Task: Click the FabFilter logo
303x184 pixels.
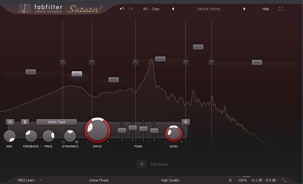Action: coord(41,8)
